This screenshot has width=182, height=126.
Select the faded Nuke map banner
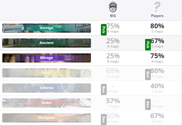[46, 103]
